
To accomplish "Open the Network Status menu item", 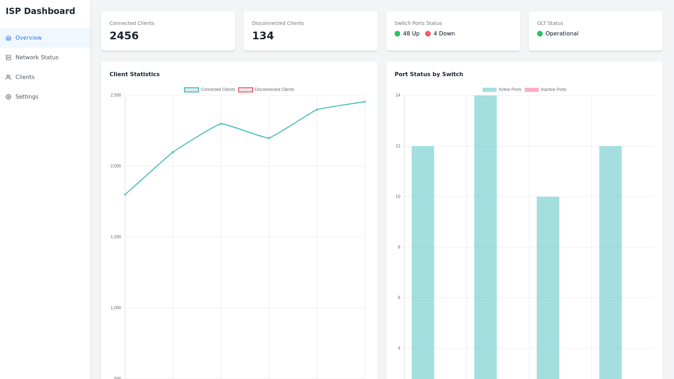I will [x=37, y=58].
